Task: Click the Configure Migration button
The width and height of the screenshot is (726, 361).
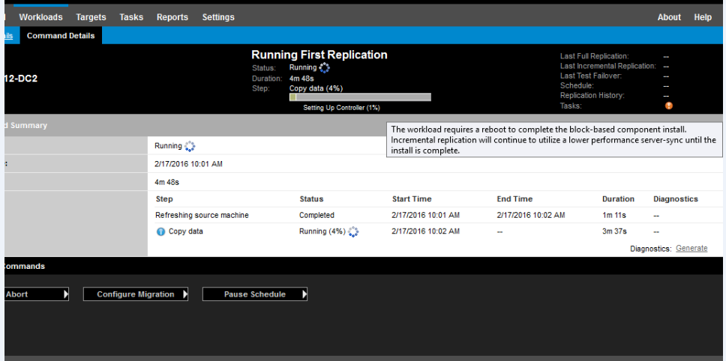Action: [x=135, y=294]
